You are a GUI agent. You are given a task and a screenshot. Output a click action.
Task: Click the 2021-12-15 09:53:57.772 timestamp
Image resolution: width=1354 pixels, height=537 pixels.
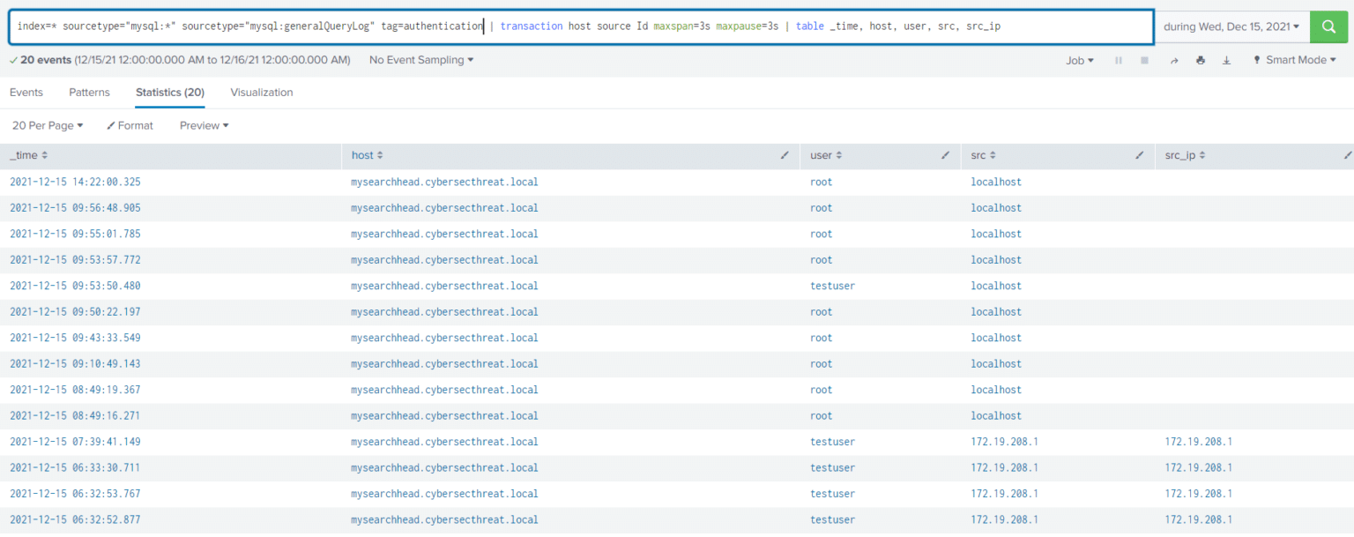coord(75,260)
